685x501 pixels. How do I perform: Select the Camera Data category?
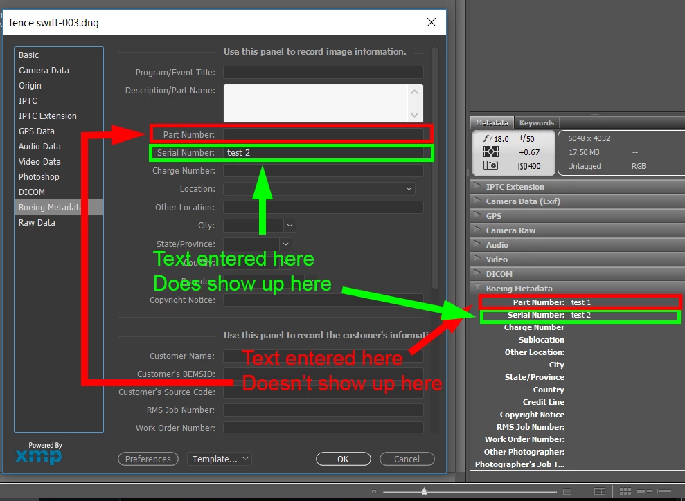coord(59,71)
